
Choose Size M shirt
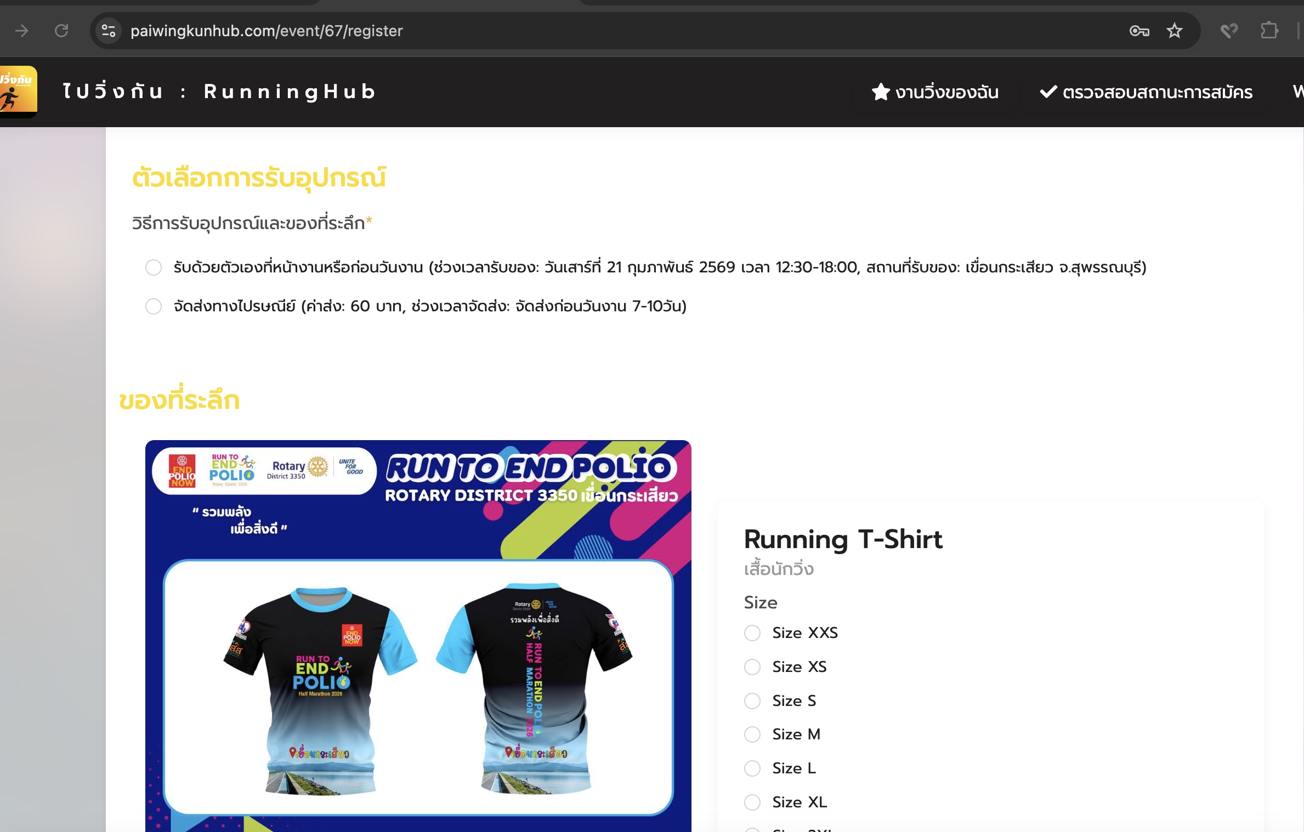click(x=752, y=734)
